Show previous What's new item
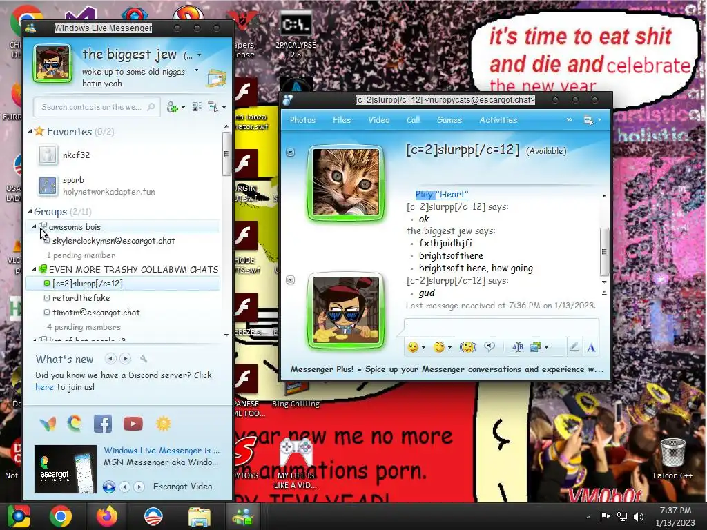The height and width of the screenshot is (530, 707). [110, 359]
